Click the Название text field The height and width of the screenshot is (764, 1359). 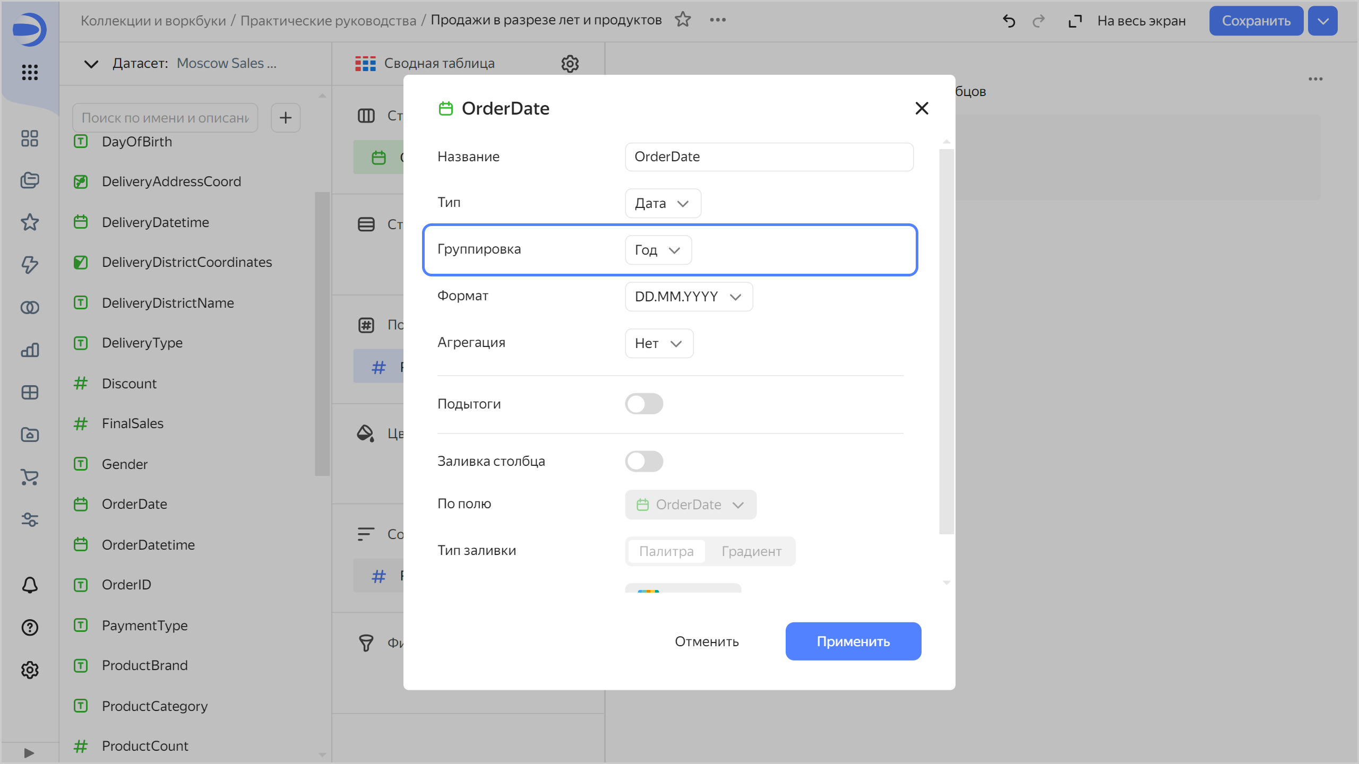click(x=769, y=157)
